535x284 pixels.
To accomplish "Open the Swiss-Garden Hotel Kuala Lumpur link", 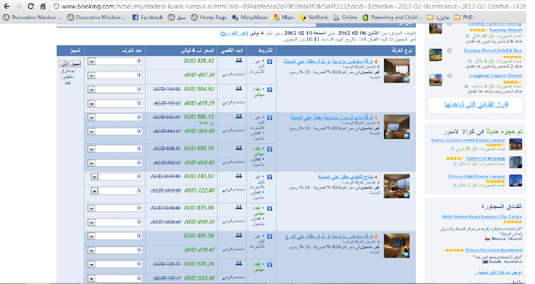I will click(x=468, y=140).
